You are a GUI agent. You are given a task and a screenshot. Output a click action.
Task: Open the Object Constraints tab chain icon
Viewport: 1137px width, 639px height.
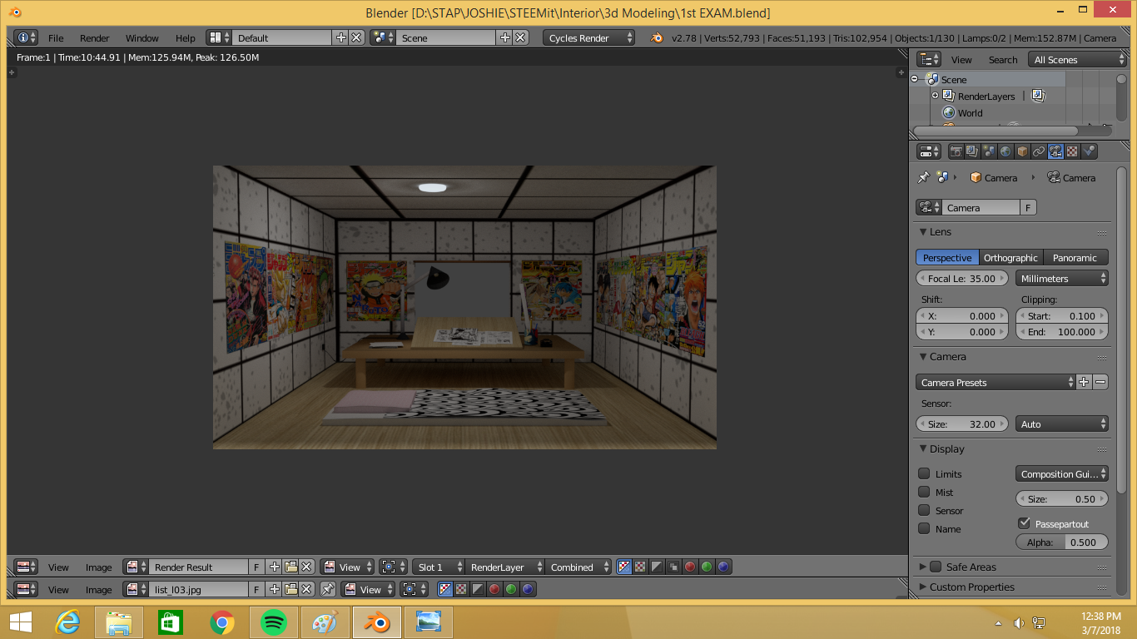pos(1039,151)
